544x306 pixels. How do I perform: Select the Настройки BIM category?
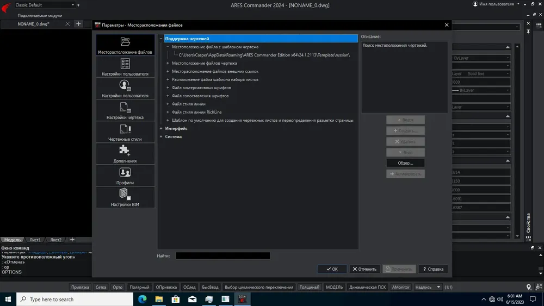point(125,197)
